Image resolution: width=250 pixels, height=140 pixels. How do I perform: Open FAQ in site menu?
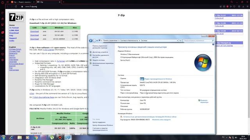click(x=11, y=35)
